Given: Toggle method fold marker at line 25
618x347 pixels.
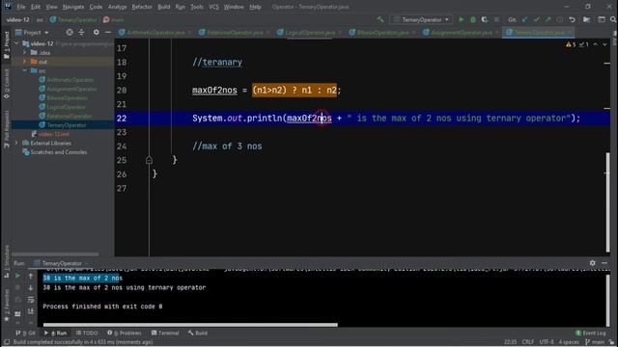Looking at the screenshot, I should point(149,160).
